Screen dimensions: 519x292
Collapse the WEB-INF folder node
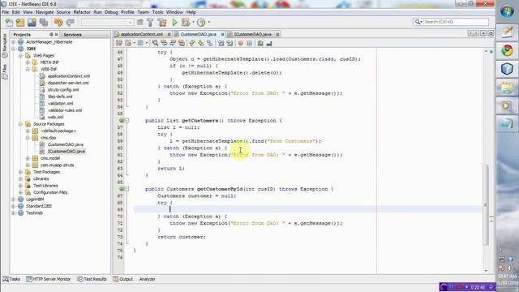click(x=28, y=69)
